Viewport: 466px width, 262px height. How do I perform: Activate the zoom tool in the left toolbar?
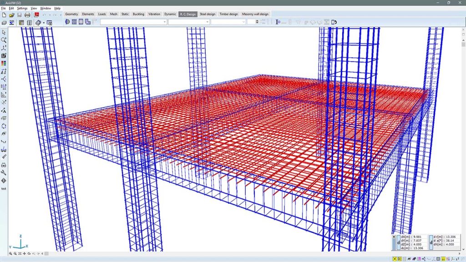[x=4, y=40]
